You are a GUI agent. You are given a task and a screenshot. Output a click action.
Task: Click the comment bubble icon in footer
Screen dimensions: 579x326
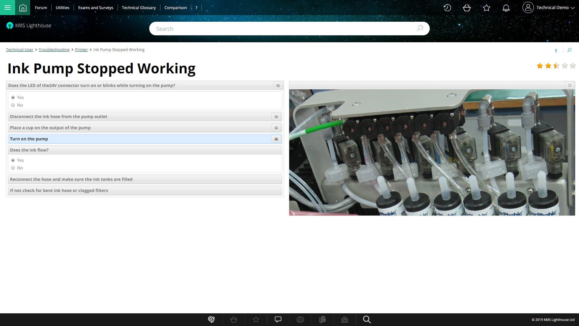pos(278,319)
